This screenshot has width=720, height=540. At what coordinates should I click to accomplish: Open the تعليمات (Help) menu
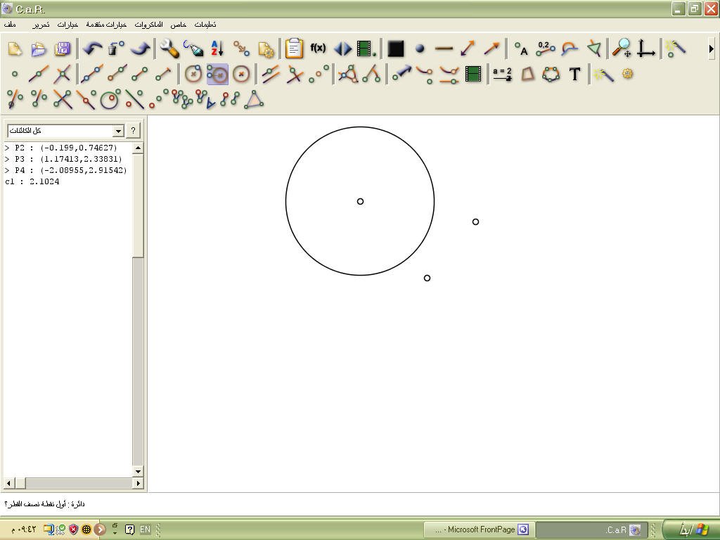point(205,25)
